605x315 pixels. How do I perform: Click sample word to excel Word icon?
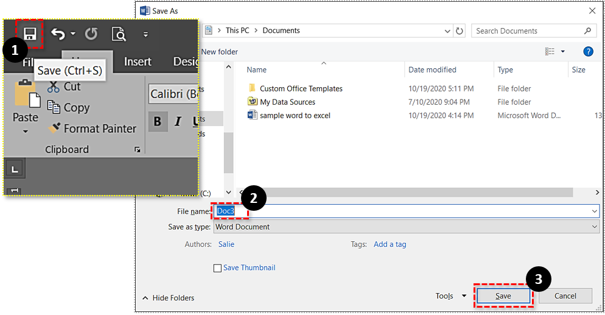[253, 115]
